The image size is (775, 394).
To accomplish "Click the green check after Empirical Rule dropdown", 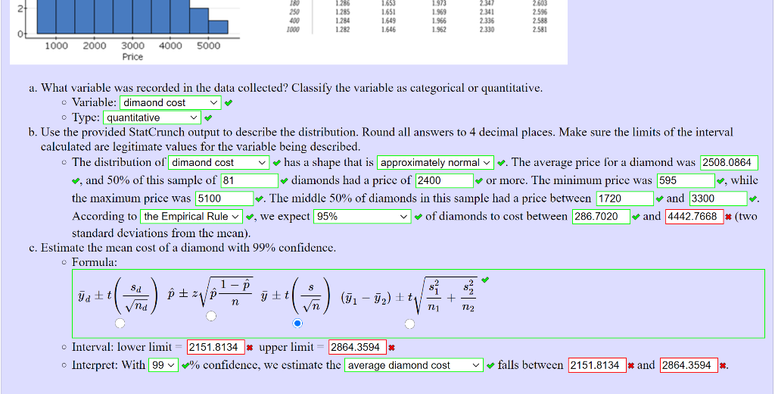I will [250, 217].
